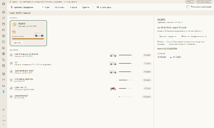Image resolution: width=214 pixels, height=128 pixels.
Task: Click the Удалить toolbar button
Action: 86,7
